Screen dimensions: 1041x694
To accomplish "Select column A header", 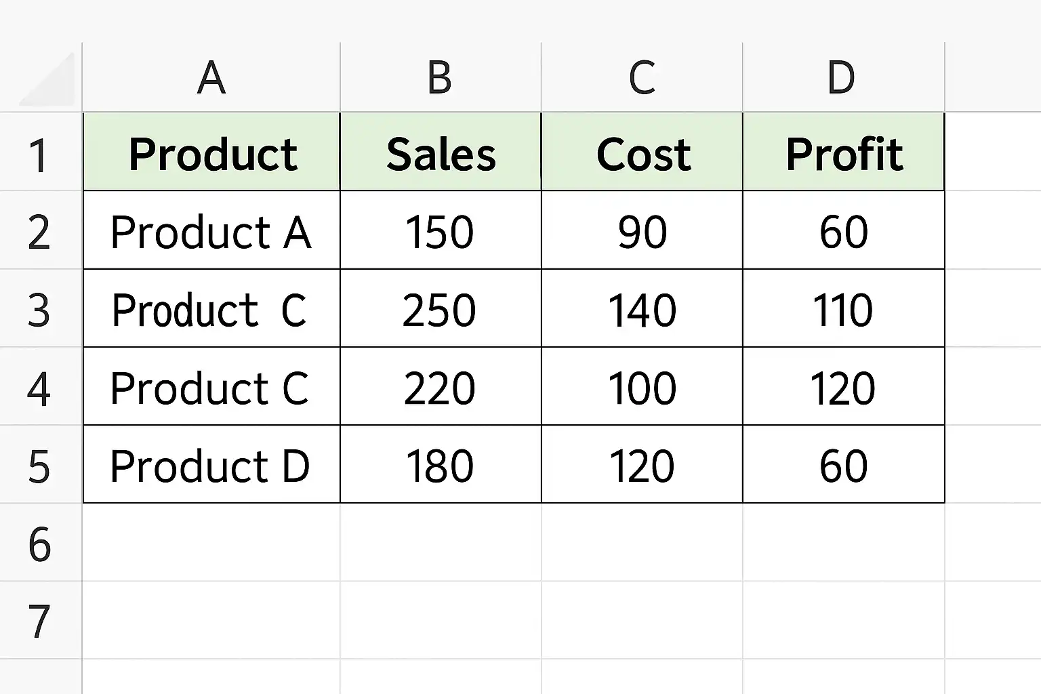I will tap(211, 77).
